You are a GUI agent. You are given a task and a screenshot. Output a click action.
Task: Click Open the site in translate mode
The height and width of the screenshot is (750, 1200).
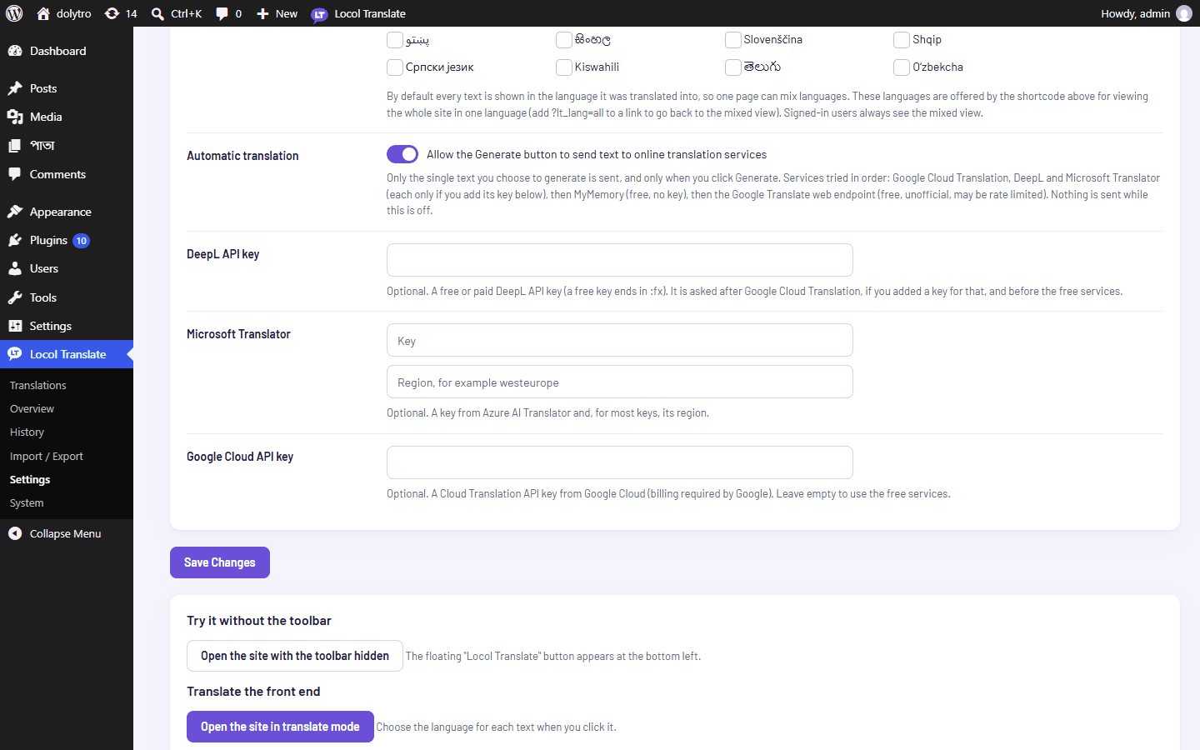280,727
